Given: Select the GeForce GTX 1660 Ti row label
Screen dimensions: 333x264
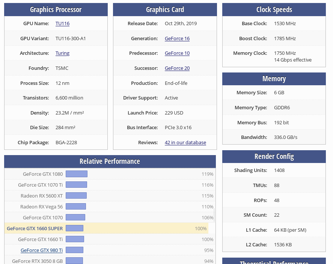Looking at the screenshot, I should coord(40,239).
